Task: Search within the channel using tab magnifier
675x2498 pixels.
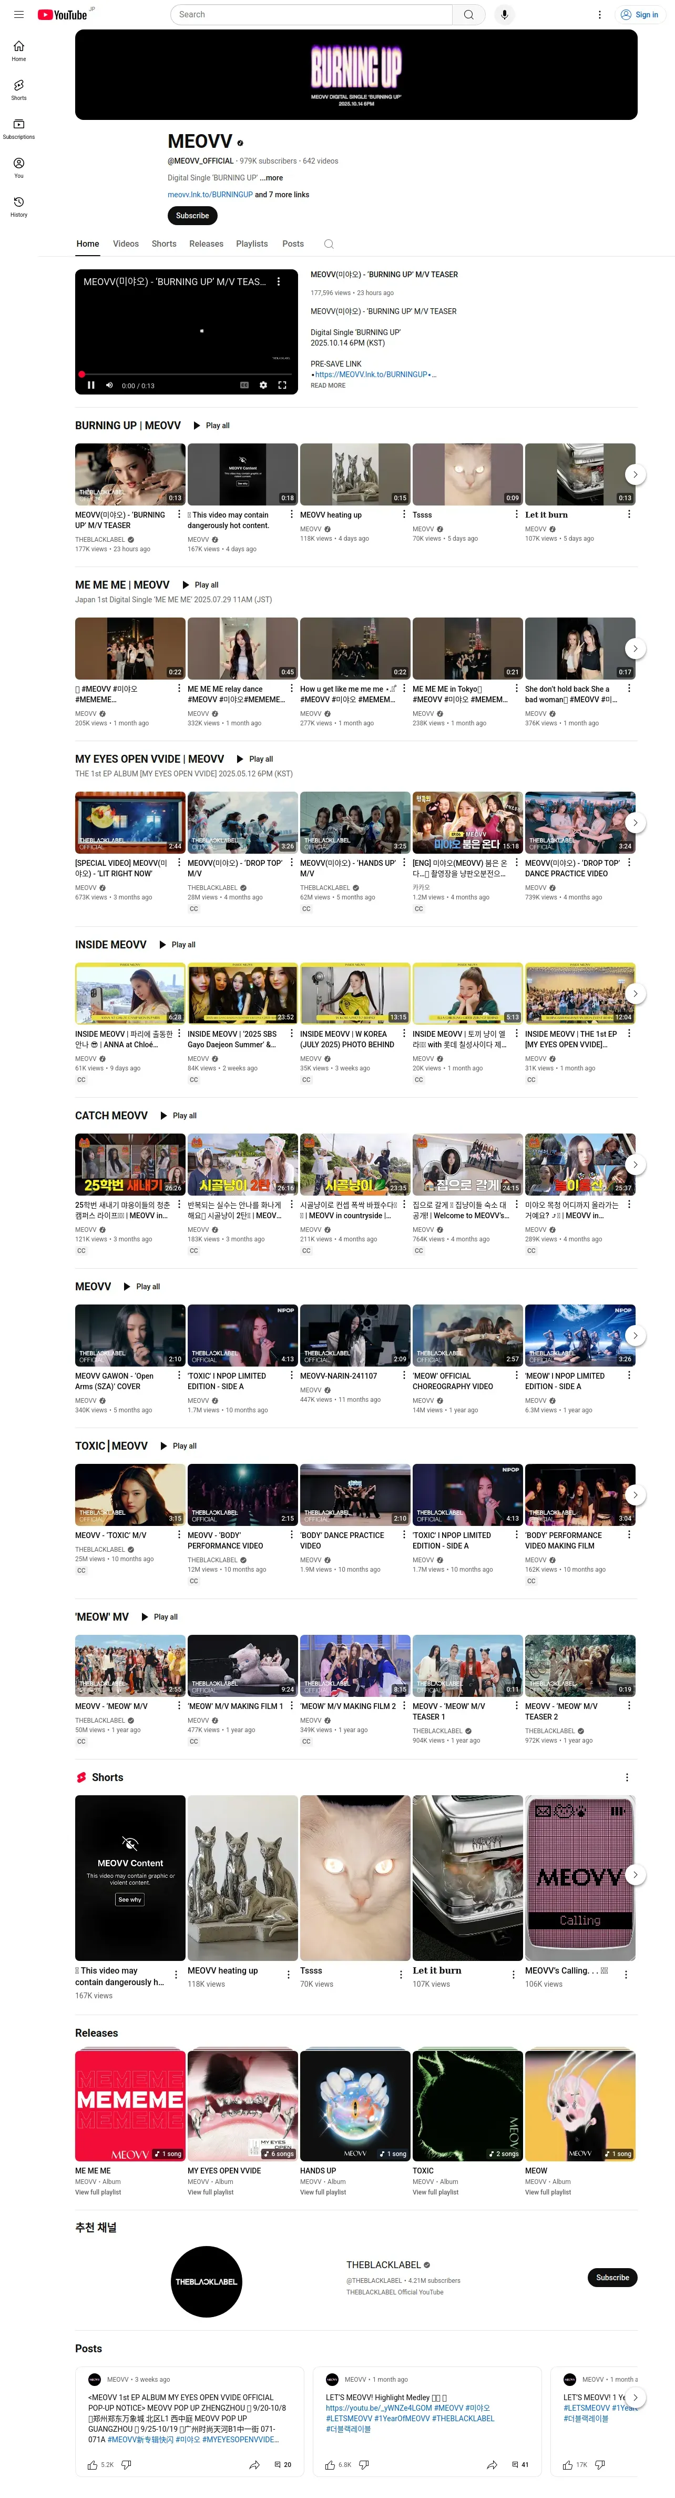Action: [329, 245]
